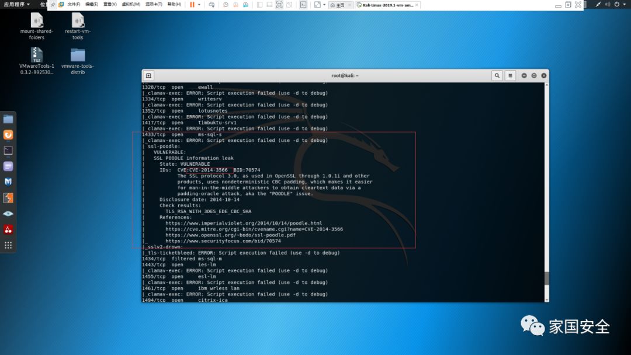Close the root@kali terminal window
This screenshot has width=631, height=355.
point(544,75)
